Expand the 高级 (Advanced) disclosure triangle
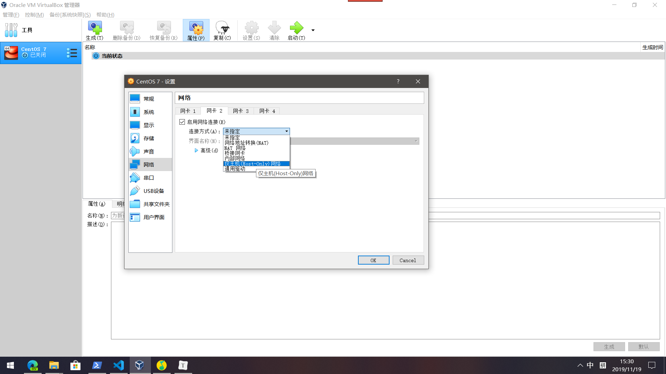 196,150
